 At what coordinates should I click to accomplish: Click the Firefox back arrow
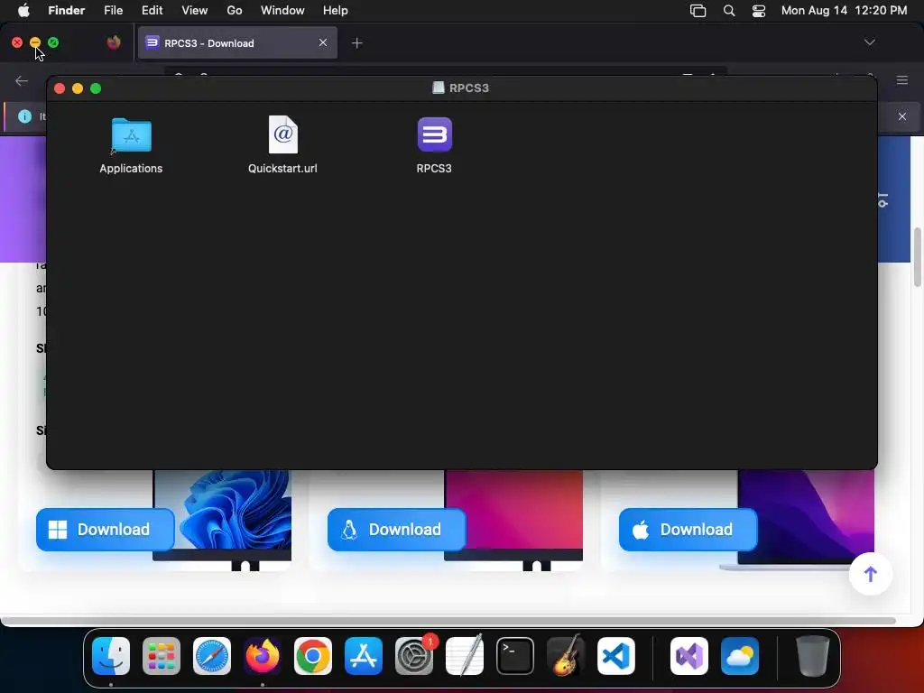tap(22, 80)
